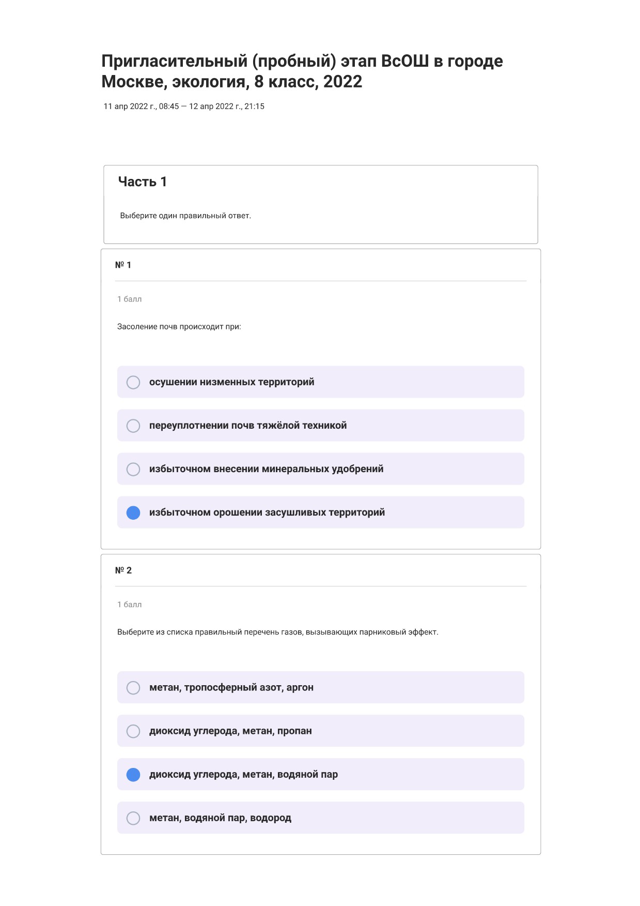Select radio for переуплотнении почв тяжёлой техникой

pyautogui.click(x=133, y=426)
